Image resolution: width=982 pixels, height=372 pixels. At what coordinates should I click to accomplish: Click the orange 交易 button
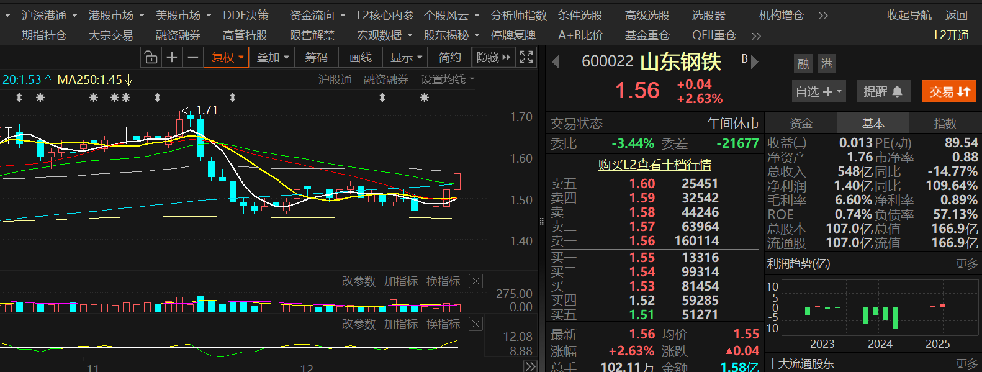tap(949, 92)
